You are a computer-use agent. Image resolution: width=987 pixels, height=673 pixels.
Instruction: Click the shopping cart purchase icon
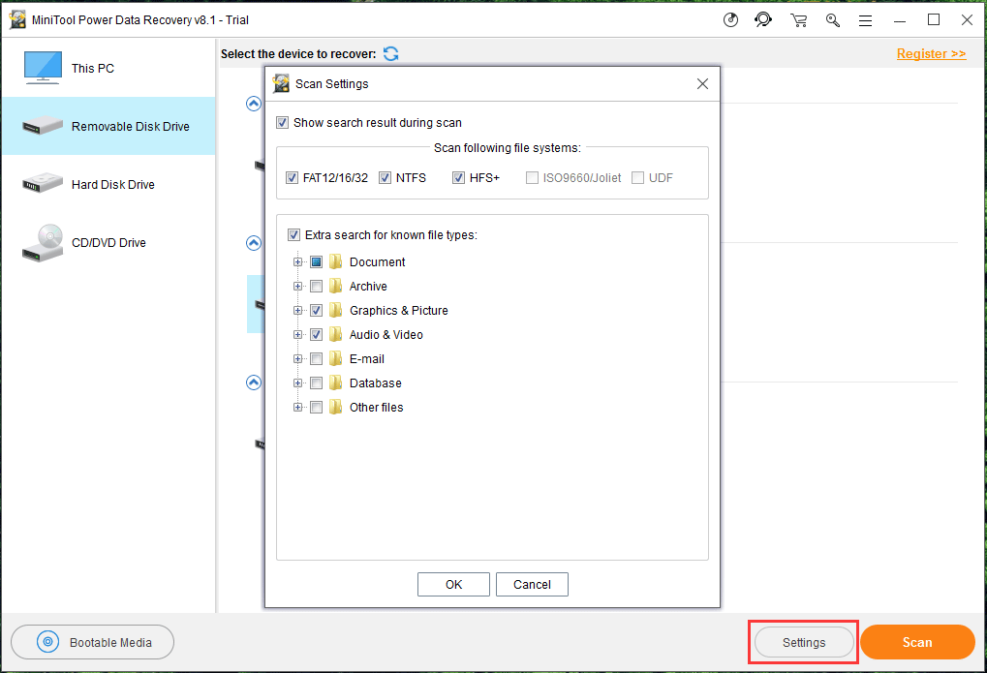tap(798, 19)
